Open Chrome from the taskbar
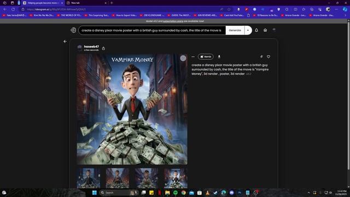The image size is (350, 197). click(184, 193)
